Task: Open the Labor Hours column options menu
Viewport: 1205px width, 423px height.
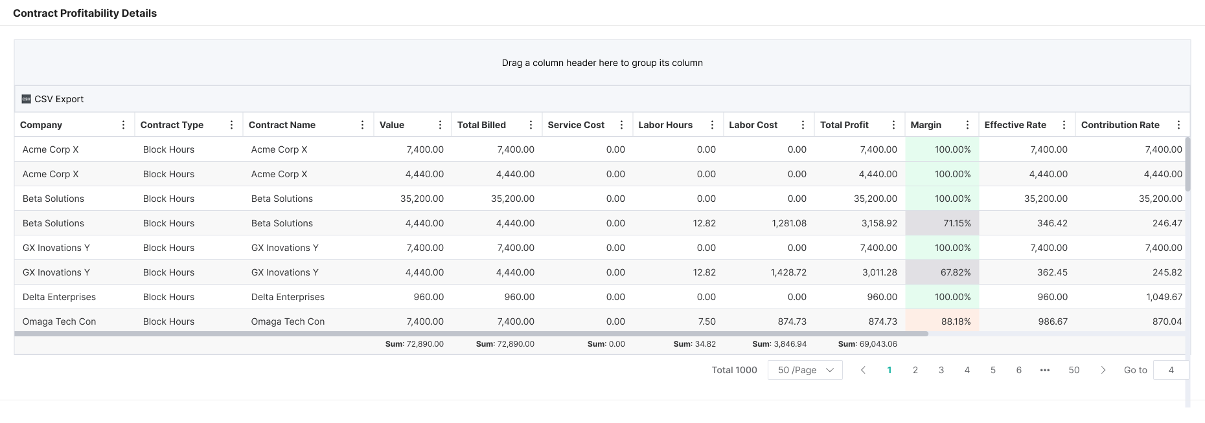Action: coord(712,125)
